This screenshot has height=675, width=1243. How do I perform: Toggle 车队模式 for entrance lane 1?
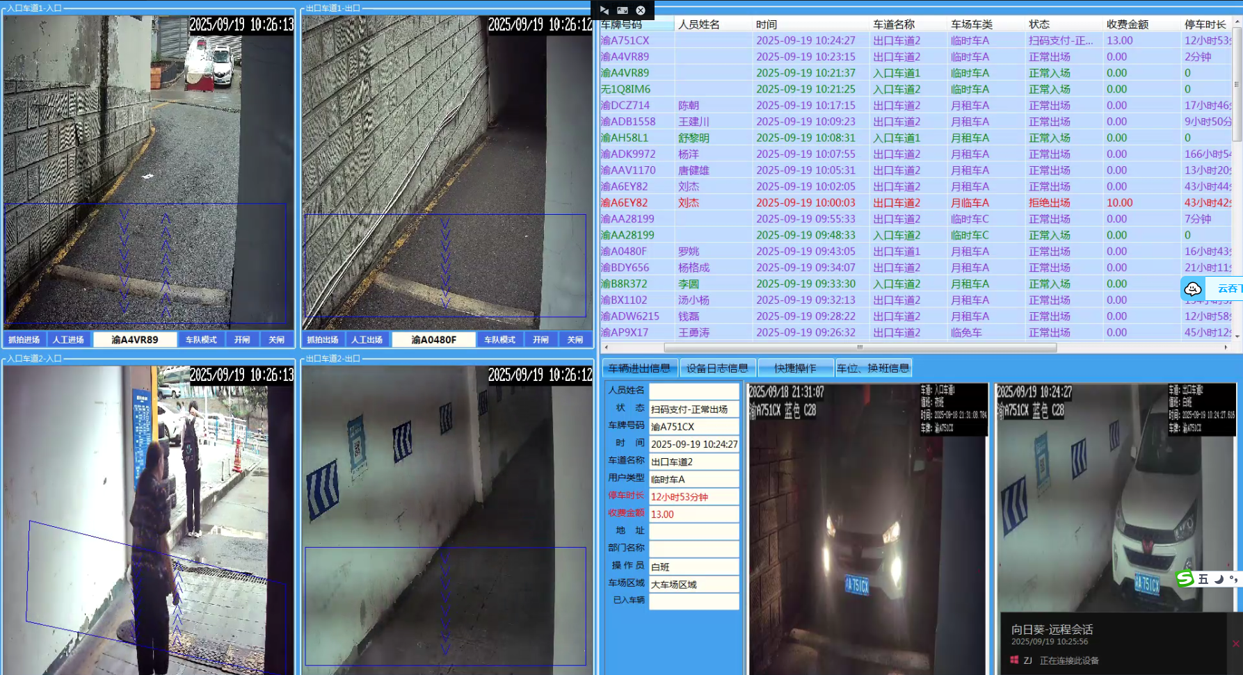click(x=201, y=340)
